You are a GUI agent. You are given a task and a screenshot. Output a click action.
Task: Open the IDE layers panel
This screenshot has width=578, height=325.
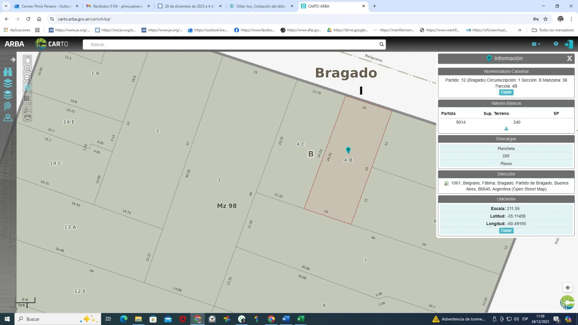point(8,95)
